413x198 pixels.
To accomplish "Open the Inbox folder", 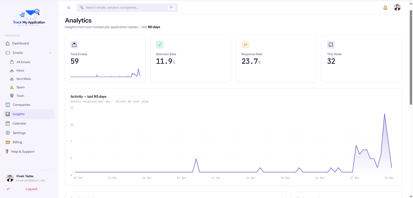I will coord(20,71).
